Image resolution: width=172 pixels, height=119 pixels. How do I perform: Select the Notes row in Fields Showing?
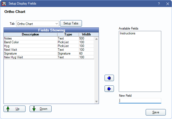[x=30, y=38]
